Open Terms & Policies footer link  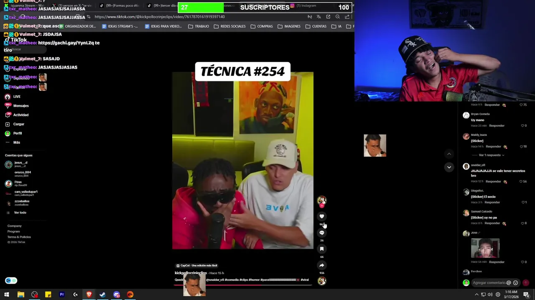[19, 237]
